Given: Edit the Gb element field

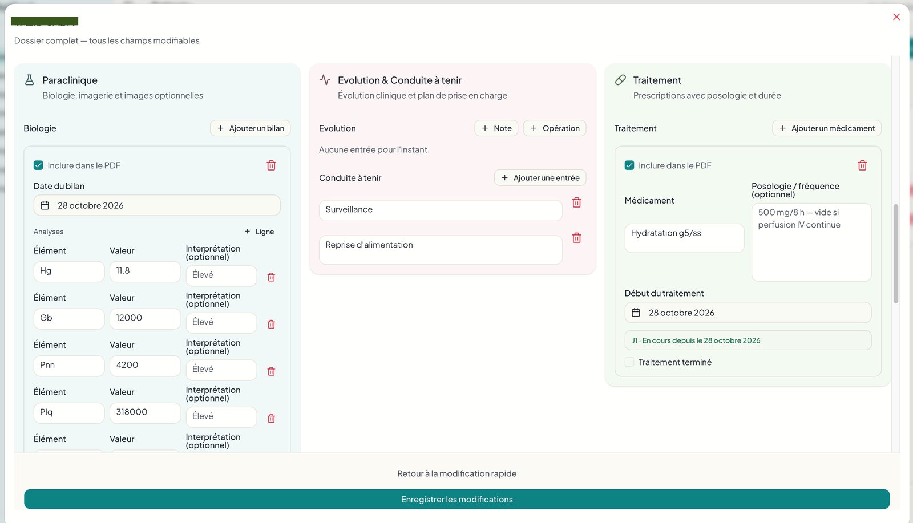Looking at the screenshot, I should (x=69, y=319).
